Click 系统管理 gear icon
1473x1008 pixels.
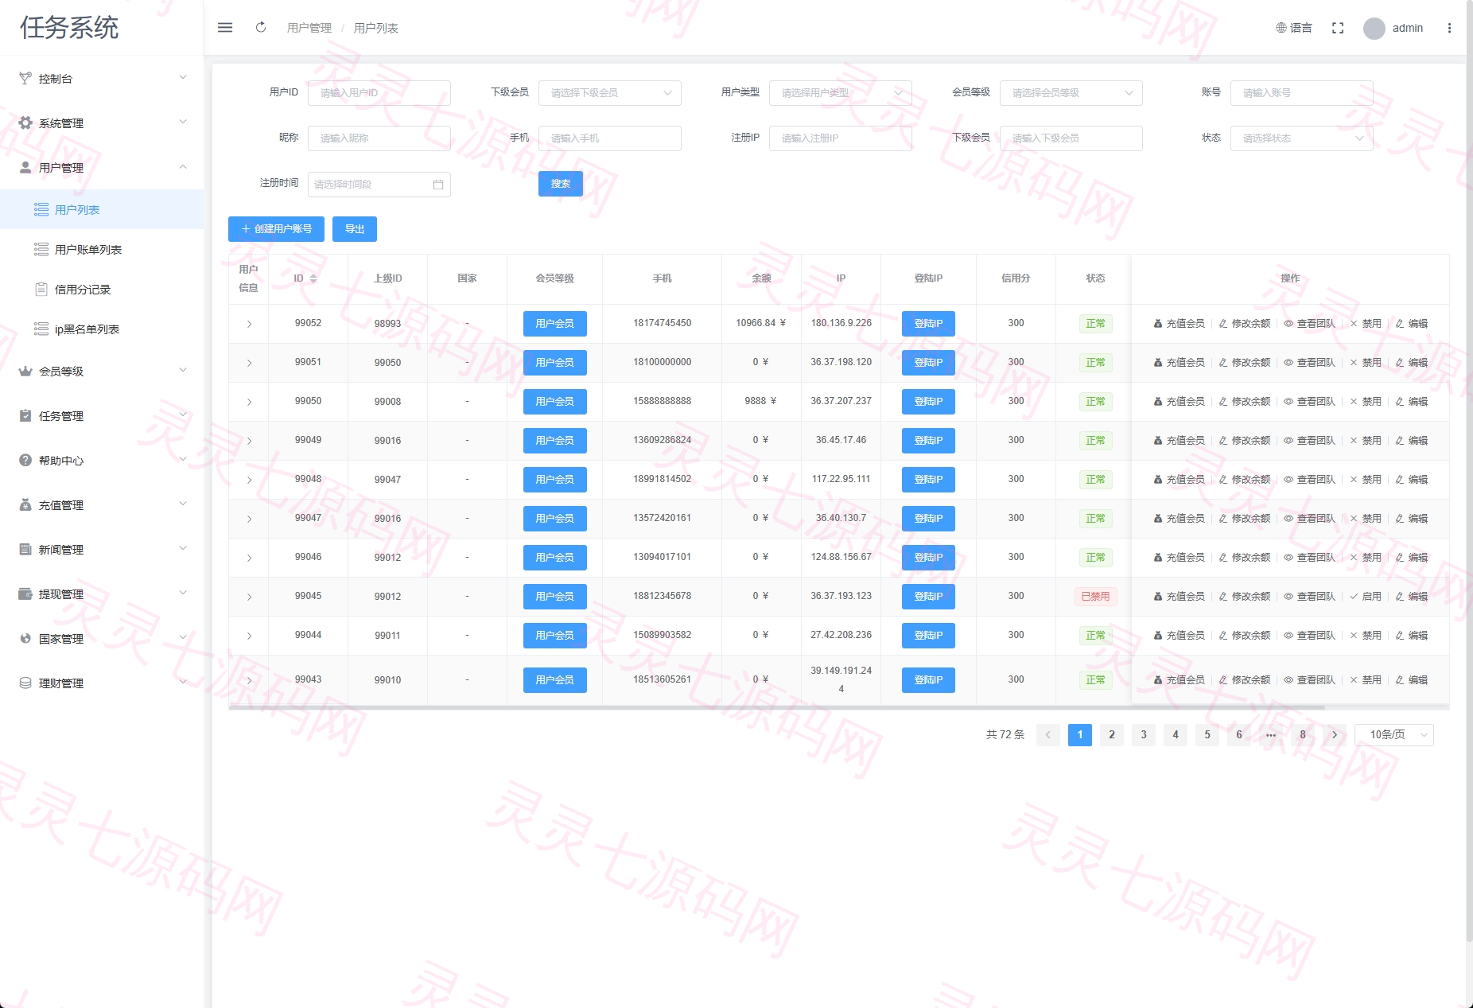[25, 123]
